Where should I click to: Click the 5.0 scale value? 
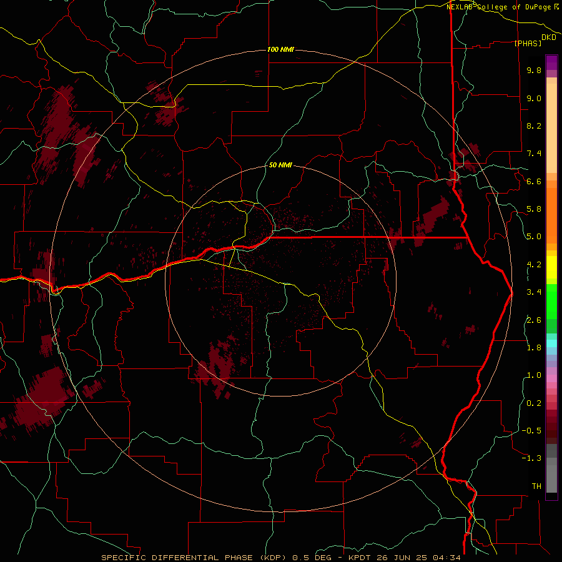click(x=534, y=237)
